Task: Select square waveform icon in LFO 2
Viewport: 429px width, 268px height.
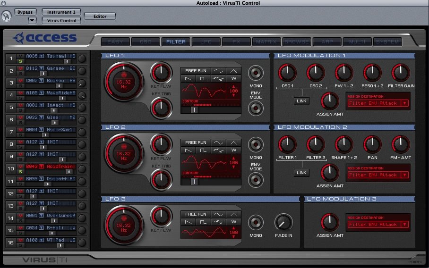Action: (203, 150)
